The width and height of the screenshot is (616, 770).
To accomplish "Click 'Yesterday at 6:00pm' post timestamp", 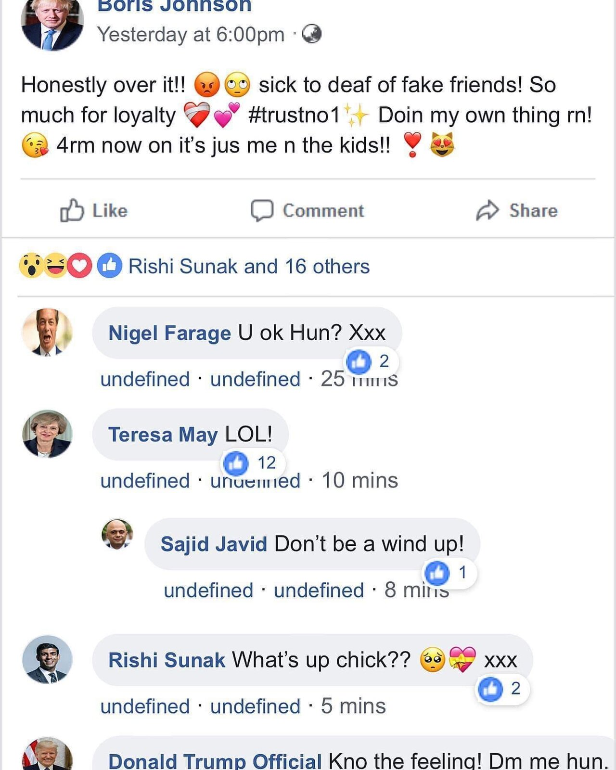I will point(191,35).
